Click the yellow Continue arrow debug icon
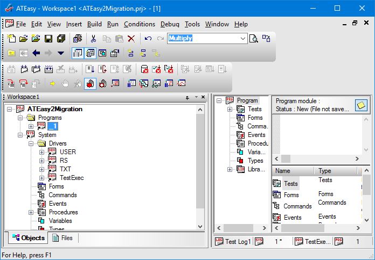Image resolution: width=375 pixels, height=260 pixels. coord(53,83)
